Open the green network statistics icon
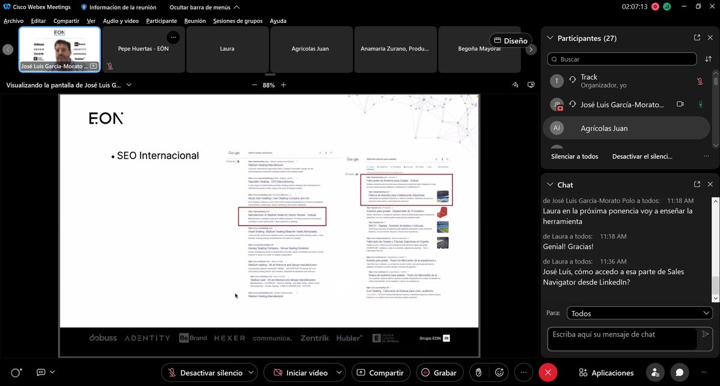The height and width of the screenshot is (386, 720). 667,7
